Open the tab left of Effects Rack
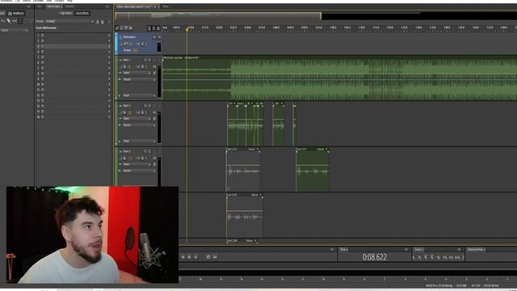 (x=40, y=6)
